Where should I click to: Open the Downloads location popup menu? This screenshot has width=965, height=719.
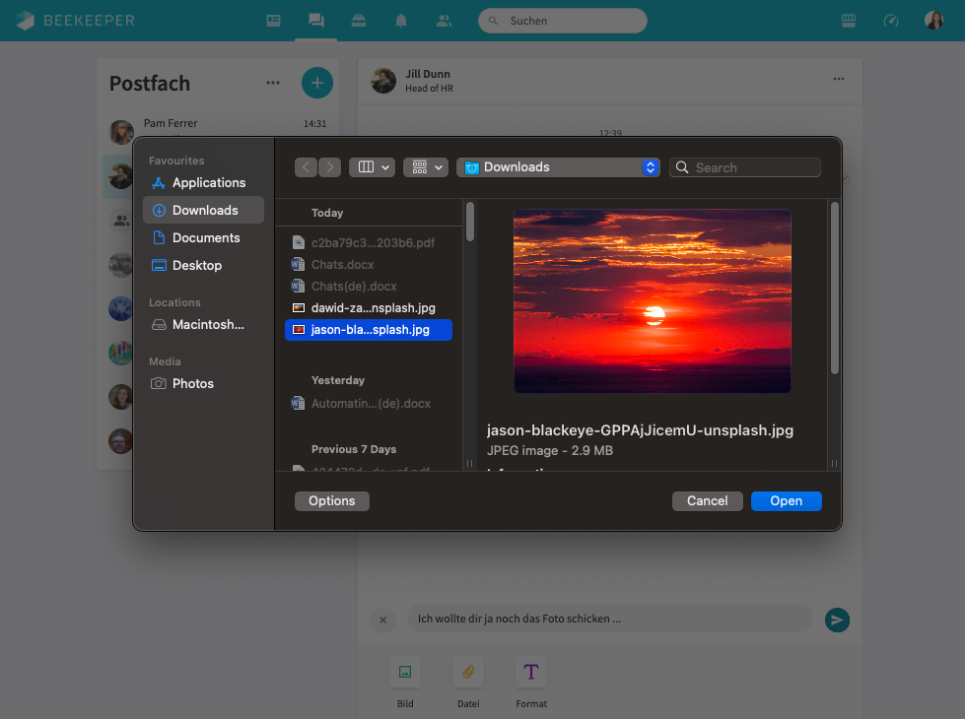click(x=558, y=167)
